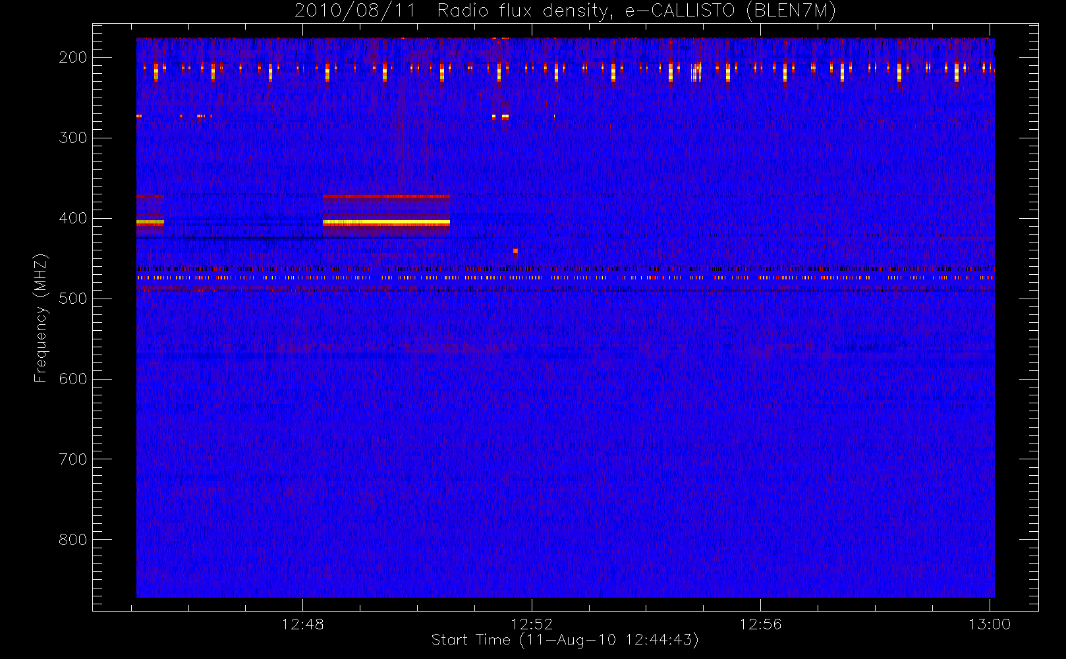Click the 200 frequency tick label
This screenshot has width=1066, height=659.
click(x=73, y=57)
